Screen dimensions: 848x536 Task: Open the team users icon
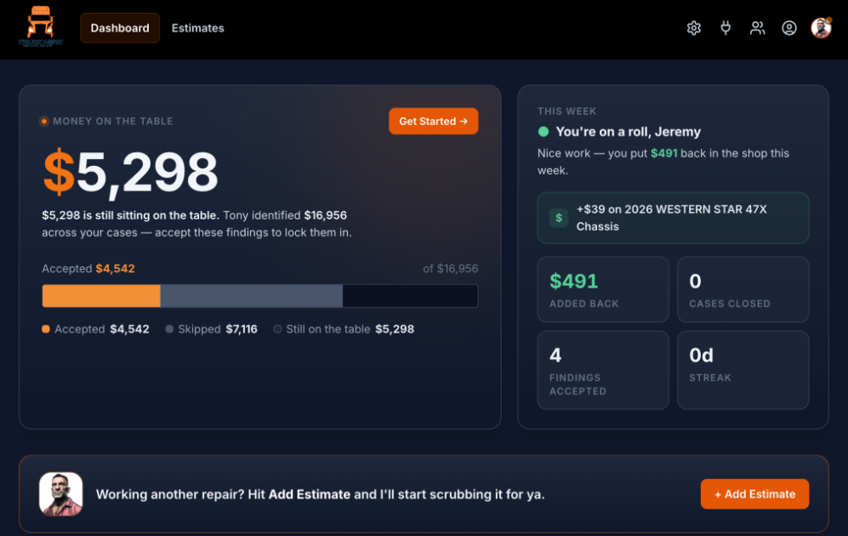pos(757,27)
